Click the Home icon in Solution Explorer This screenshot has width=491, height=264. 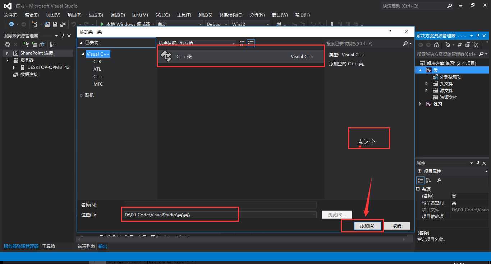click(436, 45)
